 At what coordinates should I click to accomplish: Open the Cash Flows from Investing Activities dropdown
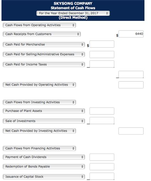[39, 102]
